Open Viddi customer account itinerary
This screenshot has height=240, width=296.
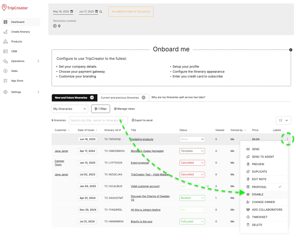(x=145, y=186)
